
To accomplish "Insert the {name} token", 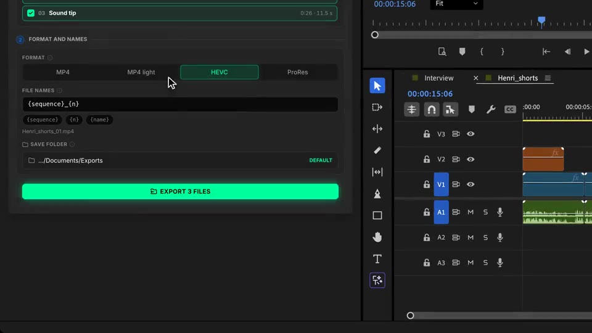I will pyautogui.click(x=100, y=120).
